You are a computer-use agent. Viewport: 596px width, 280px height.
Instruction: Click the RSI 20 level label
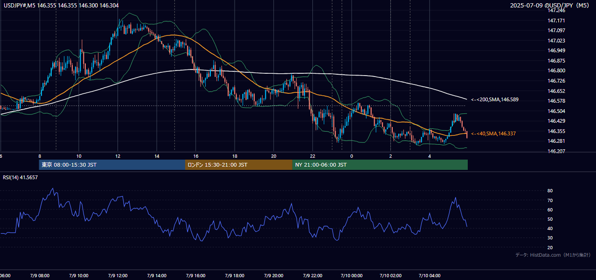coord(550,247)
